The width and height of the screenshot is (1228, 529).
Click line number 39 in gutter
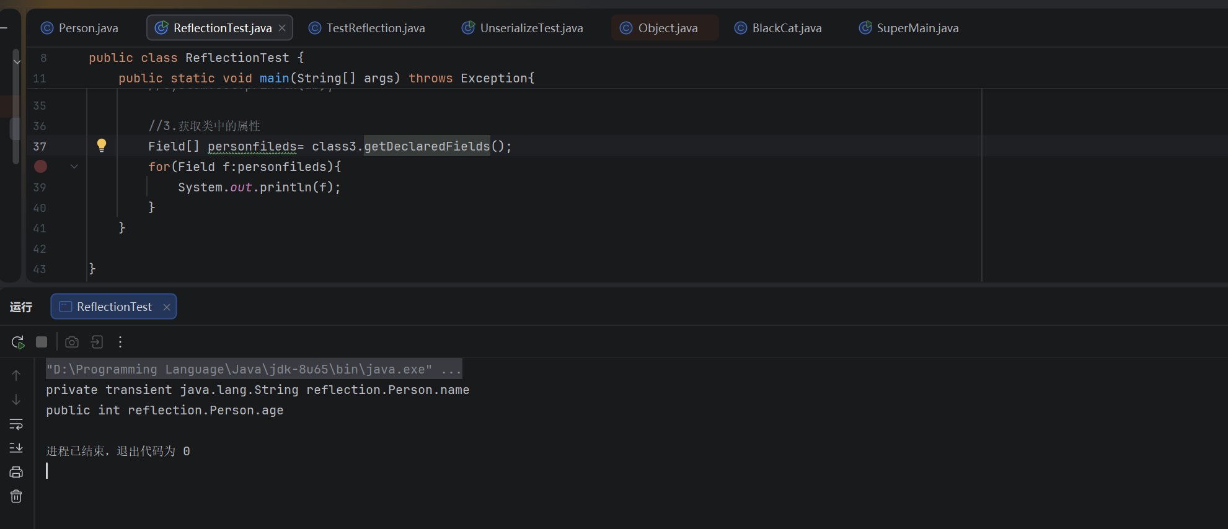[x=40, y=187]
